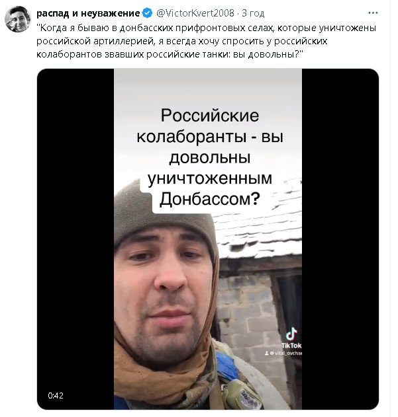Open the tweet via "3 год" timestamp
The height and width of the screenshot is (417, 398).
click(253, 13)
